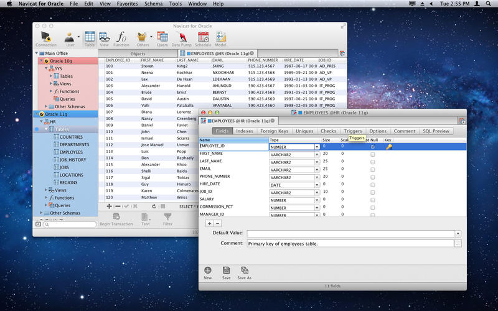Select the View glasses toolbar icon
The image size is (498, 311).
pos(104,39)
